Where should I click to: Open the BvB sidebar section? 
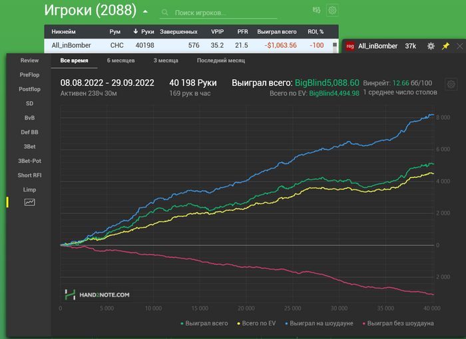pyautogui.click(x=29, y=118)
